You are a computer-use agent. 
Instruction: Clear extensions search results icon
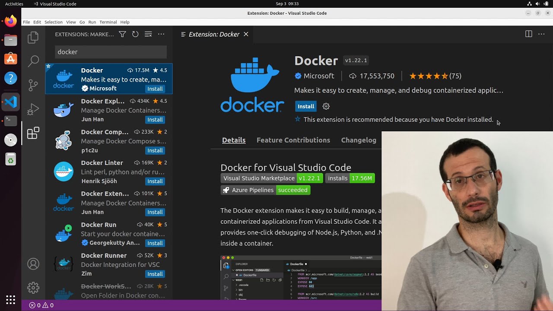(148, 34)
